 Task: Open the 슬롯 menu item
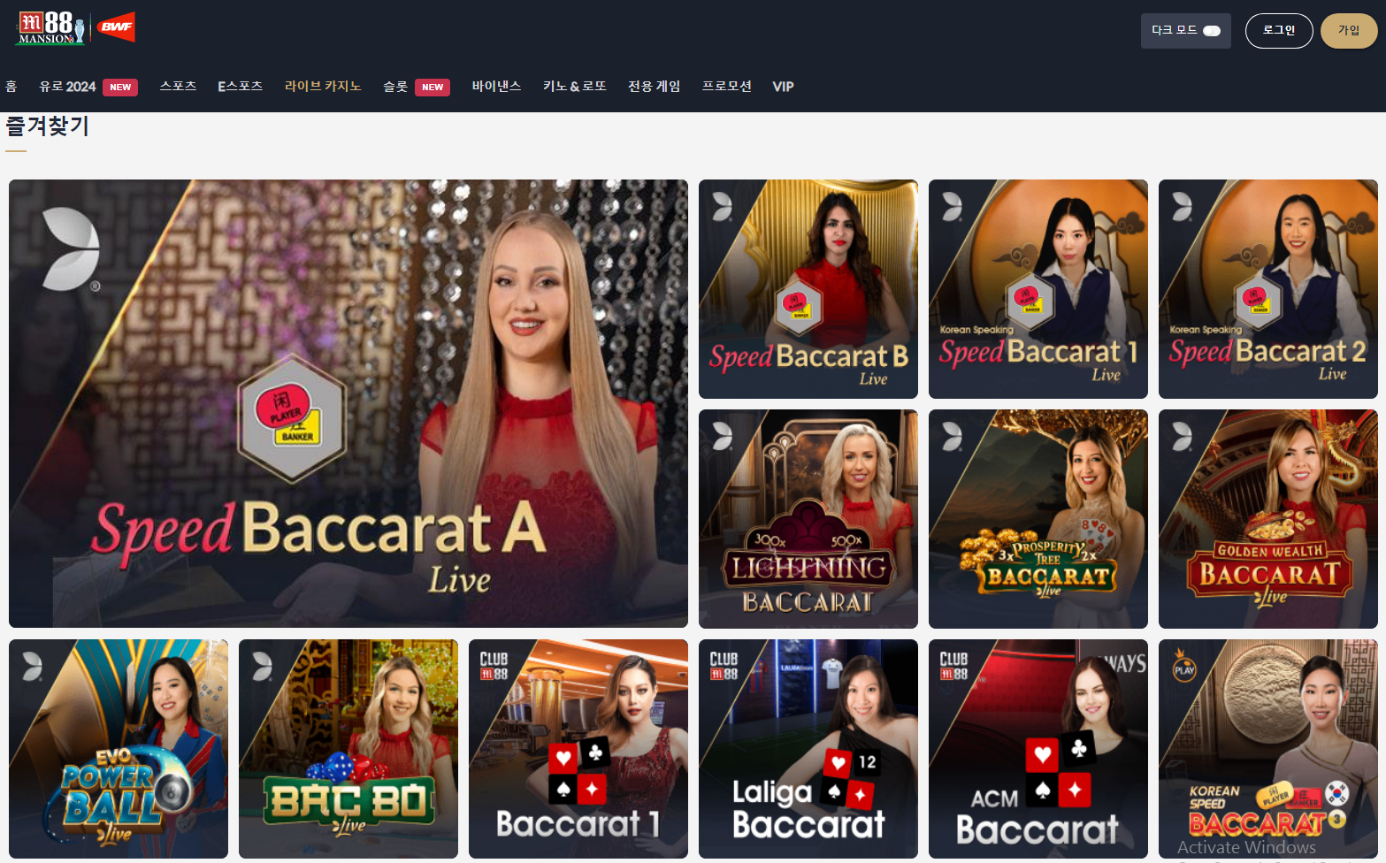(x=417, y=87)
